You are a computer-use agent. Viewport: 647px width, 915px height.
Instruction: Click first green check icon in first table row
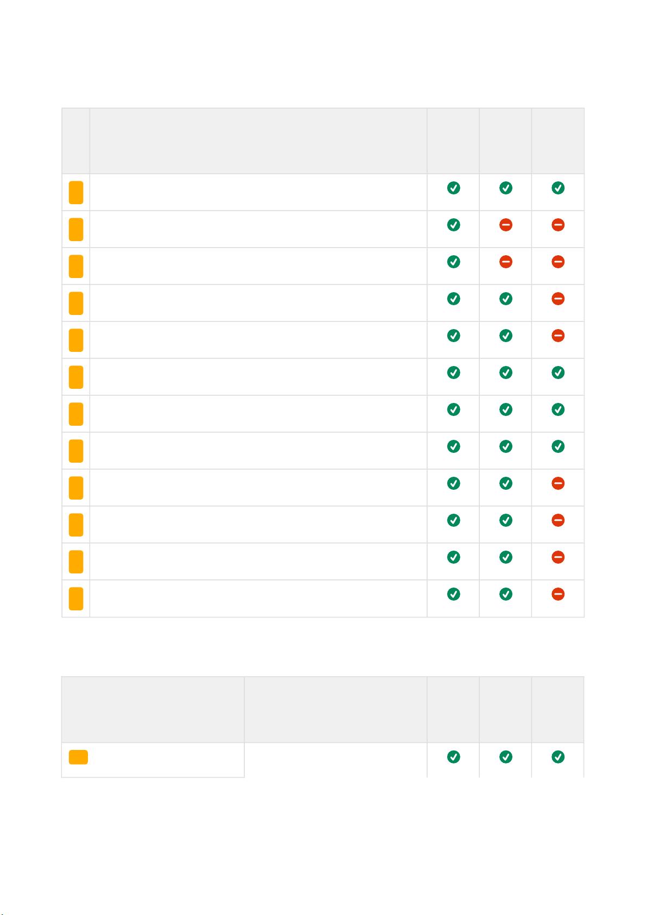coord(453,188)
